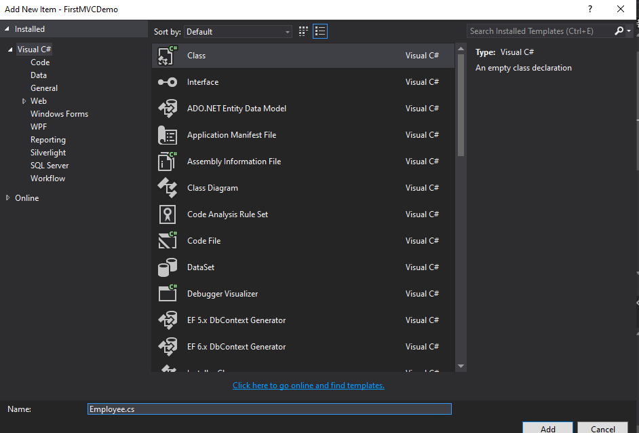Select Visual C# in the tree

pos(34,50)
